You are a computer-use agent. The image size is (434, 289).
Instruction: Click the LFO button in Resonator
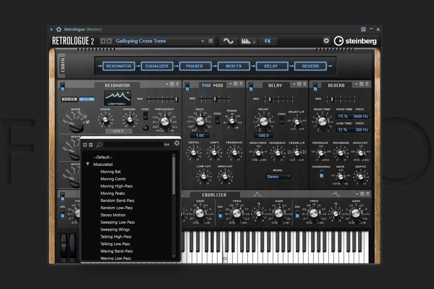pyautogui.click(x=86, y=99)
